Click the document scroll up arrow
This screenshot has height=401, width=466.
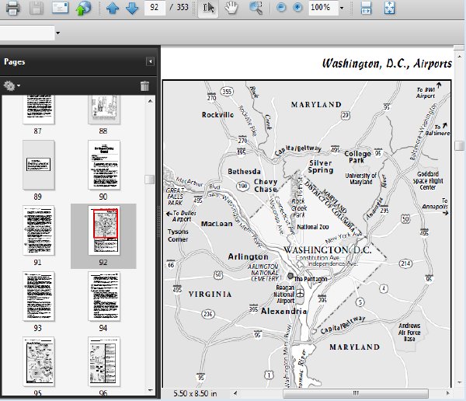(460, 56)
